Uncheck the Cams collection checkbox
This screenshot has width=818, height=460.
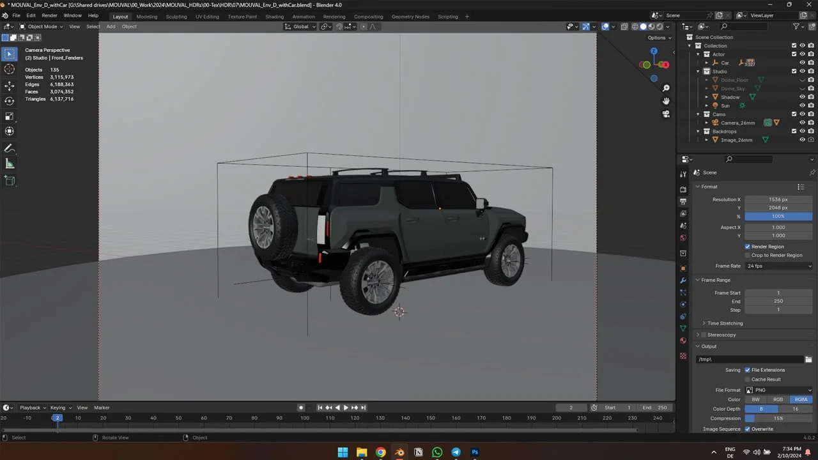click(x=794, y=114)
